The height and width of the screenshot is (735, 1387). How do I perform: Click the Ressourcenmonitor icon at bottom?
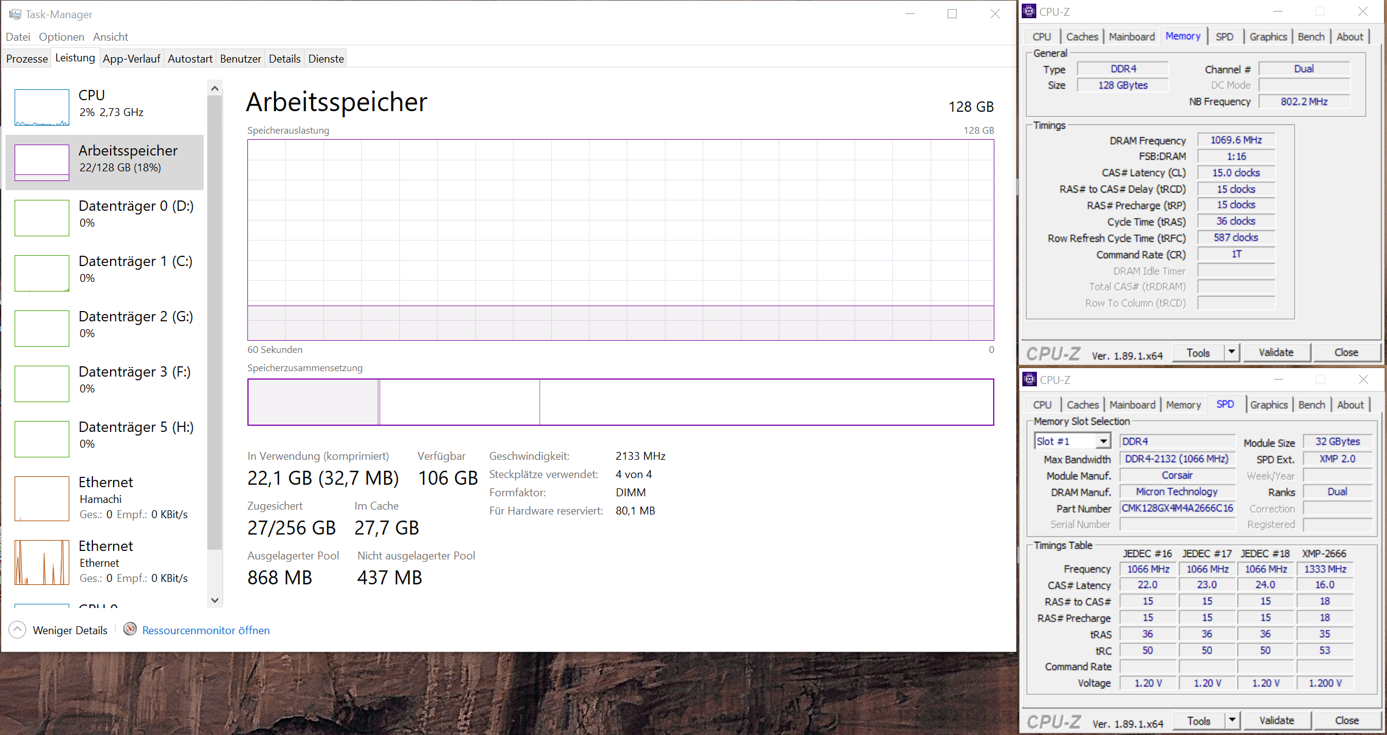(x=129, y=629)
